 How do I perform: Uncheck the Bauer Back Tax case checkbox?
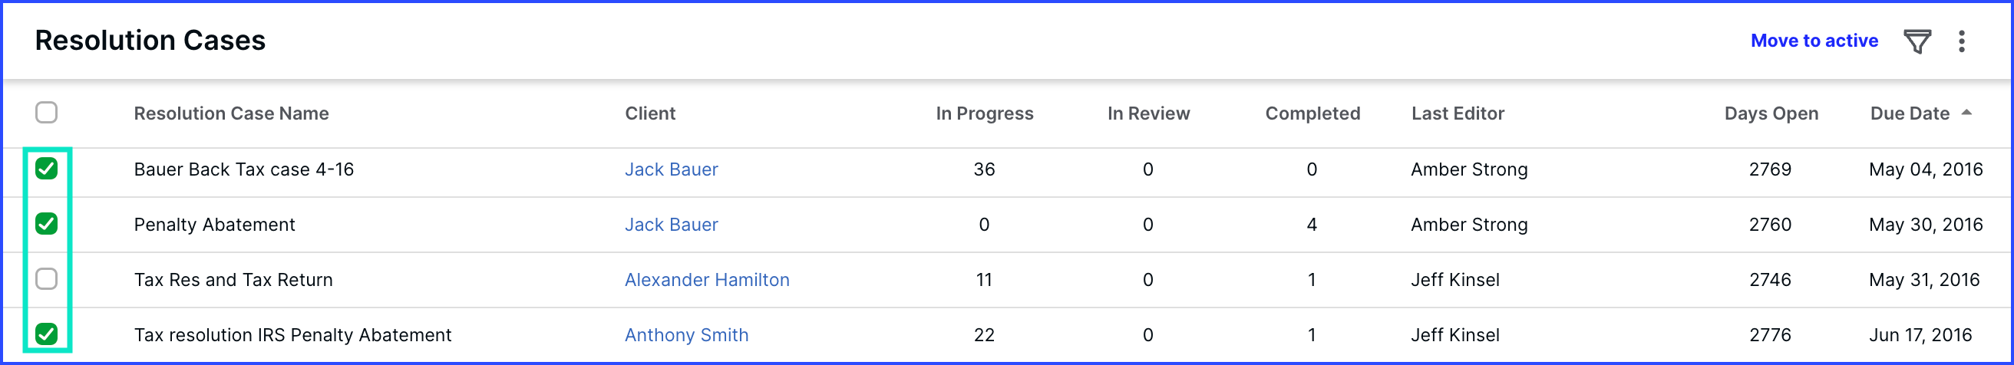point(47,169)
